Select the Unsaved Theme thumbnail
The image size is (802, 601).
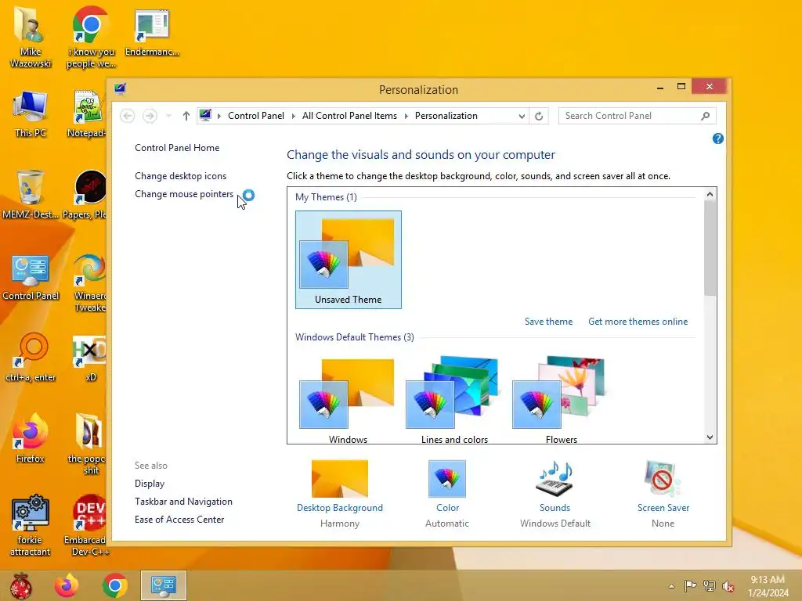349,260
